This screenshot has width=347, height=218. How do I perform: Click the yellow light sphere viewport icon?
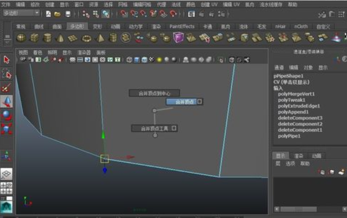pyautogui.click(x=159, y=59)
